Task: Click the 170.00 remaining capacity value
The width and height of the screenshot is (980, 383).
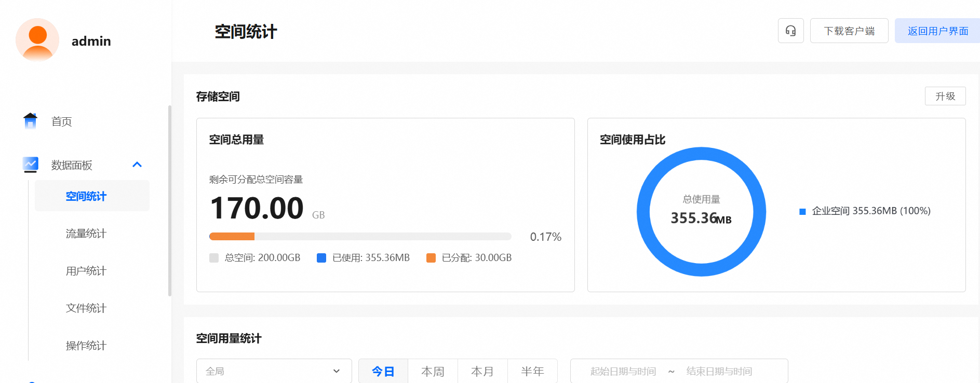Action: click(x=257, y=208)
